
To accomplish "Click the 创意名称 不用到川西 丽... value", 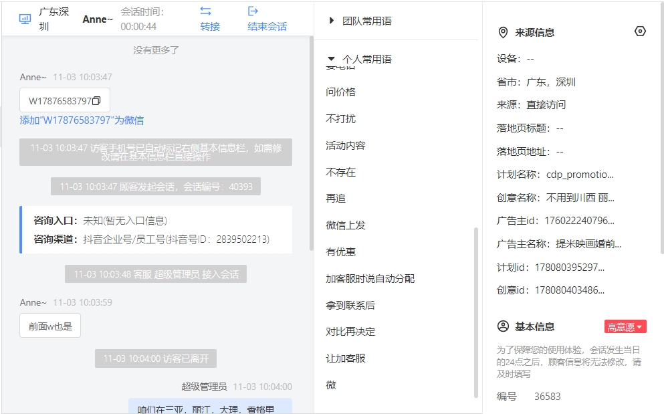I will click(580, 198).
